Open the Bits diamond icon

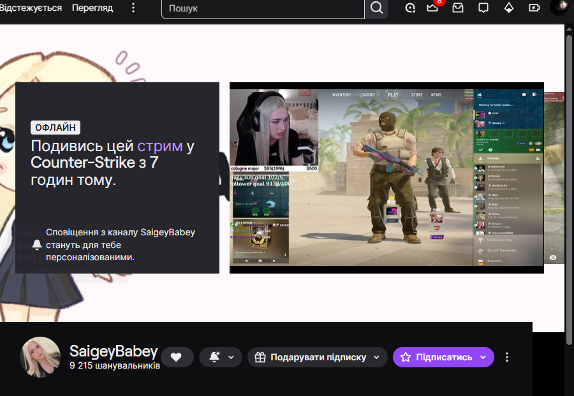[x=509, y=8]
